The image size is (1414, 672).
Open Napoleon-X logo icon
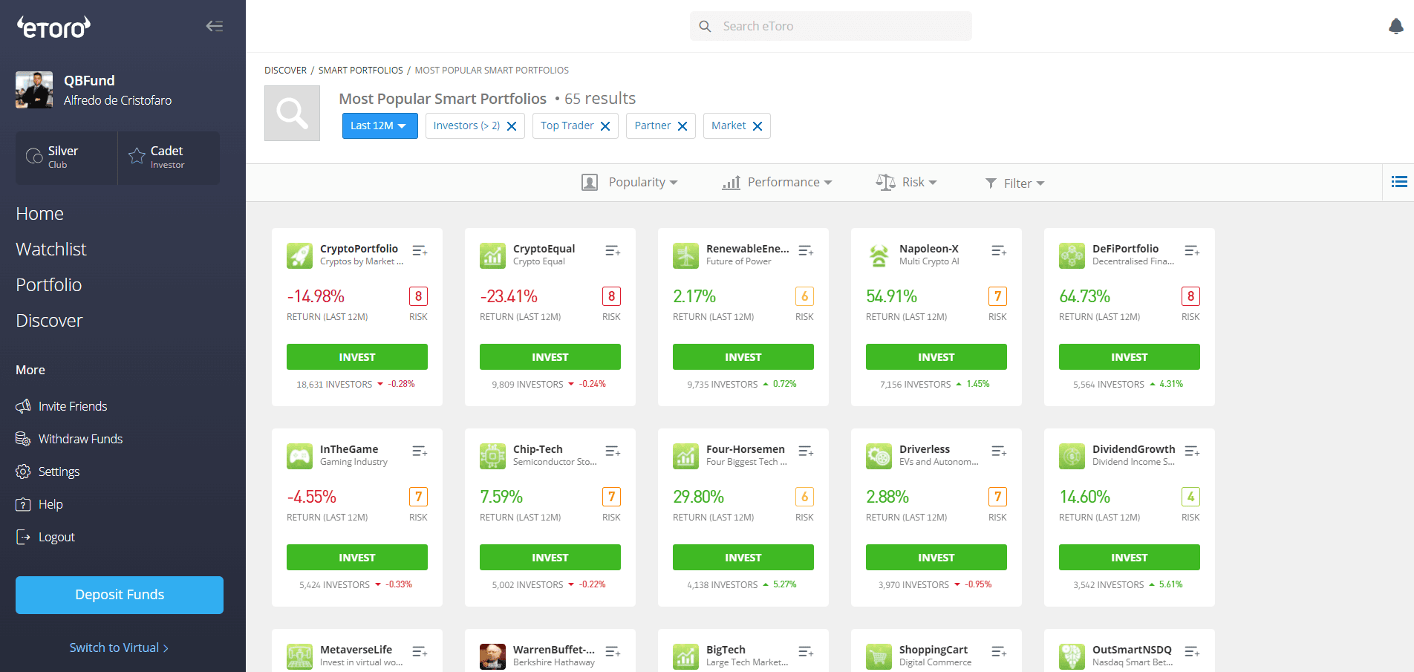coord(879,255)
